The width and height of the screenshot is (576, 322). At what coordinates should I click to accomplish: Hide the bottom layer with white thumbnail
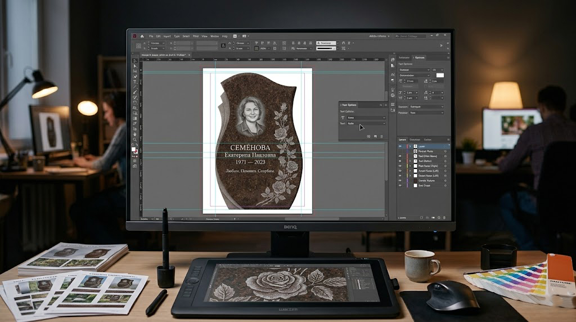point(400,186)
